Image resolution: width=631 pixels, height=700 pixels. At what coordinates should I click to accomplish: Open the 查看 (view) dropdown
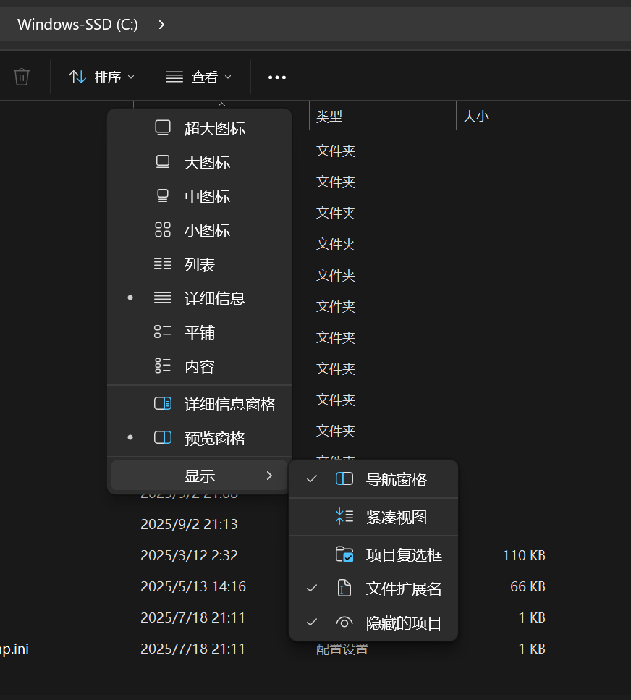[198, 77]
